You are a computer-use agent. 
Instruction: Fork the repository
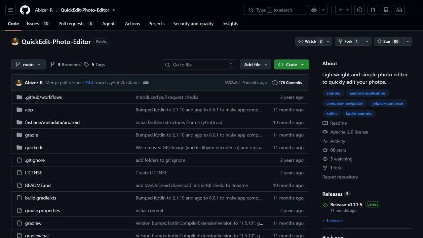(349, 41)
